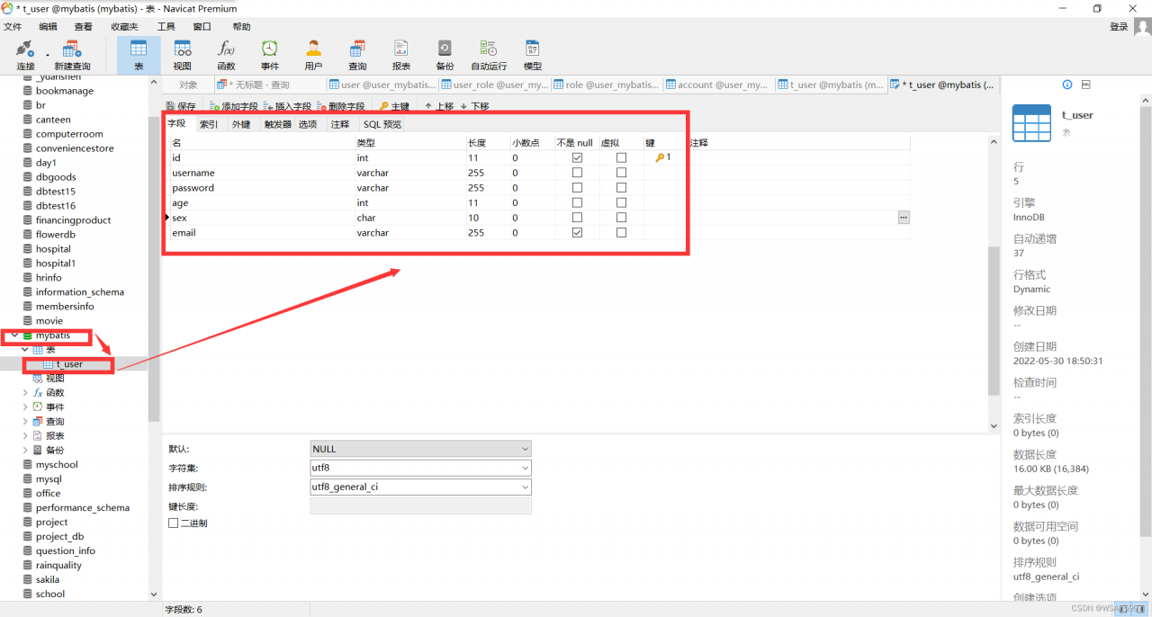Viewport: 1152px width, 617px height.
Task: Click 添加字段 add field
Action: [x=234, y=106]
